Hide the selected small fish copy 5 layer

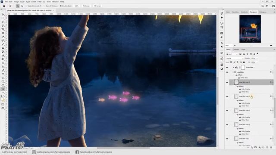point(227,82)
